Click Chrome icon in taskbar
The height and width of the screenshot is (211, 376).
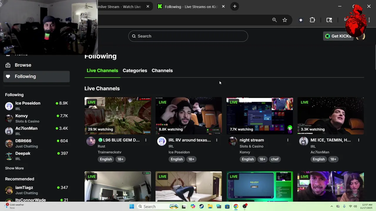point(236,207)
